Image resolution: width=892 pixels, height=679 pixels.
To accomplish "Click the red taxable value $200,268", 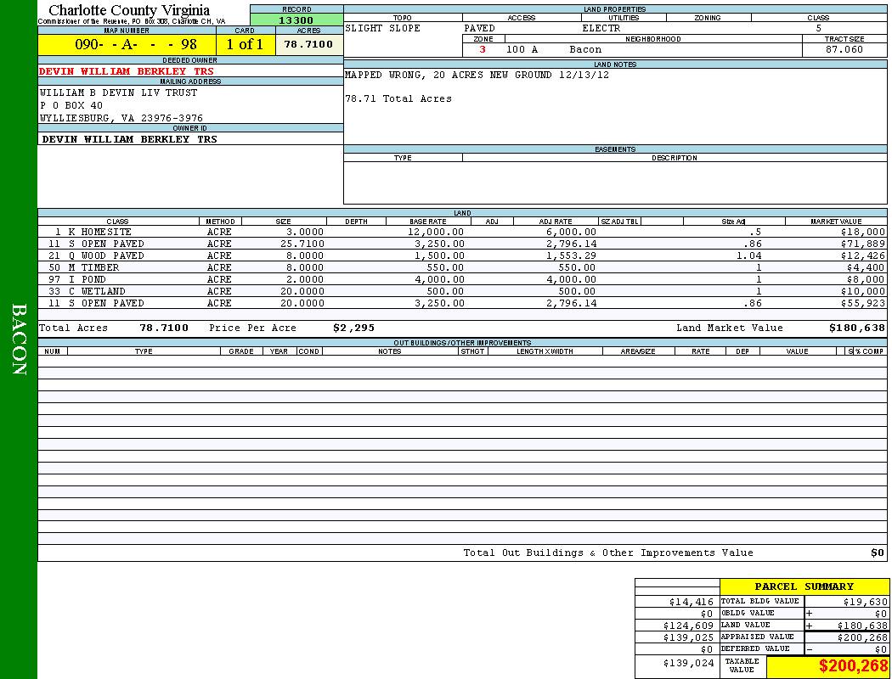I will tap(853, 666).
